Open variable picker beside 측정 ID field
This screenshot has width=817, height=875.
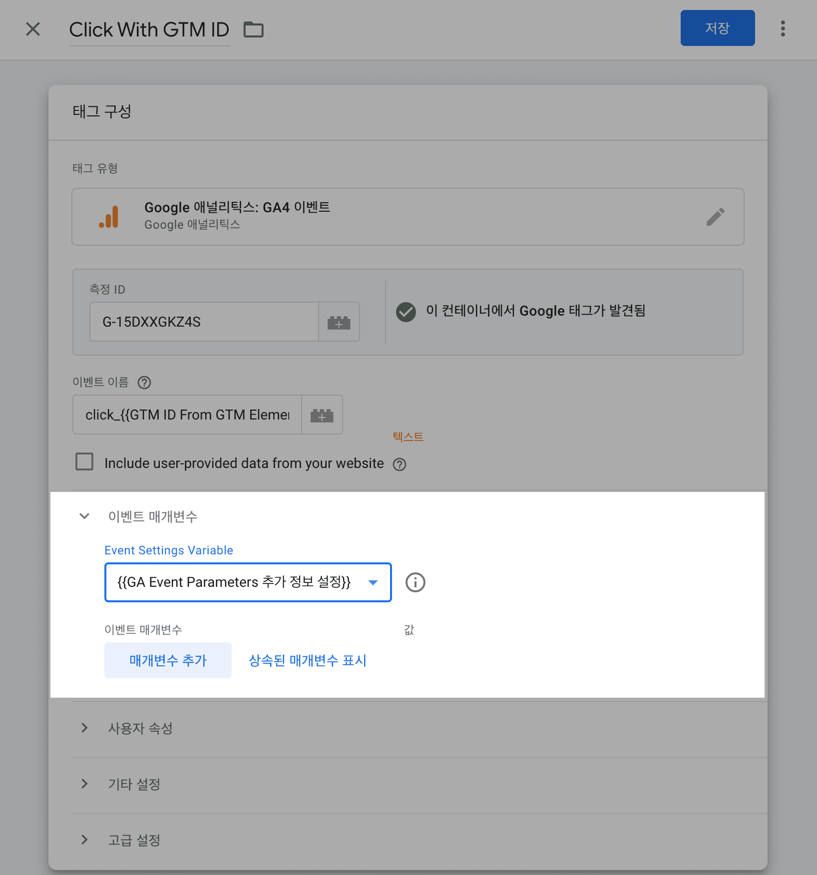tap(339, 322)
